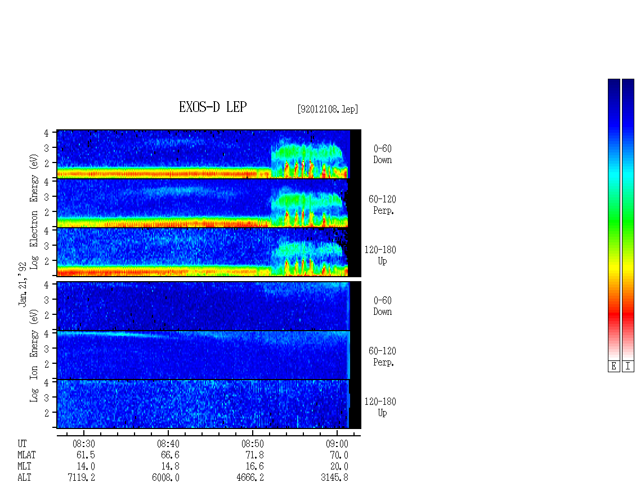Click the MLT value 20.0
Image resolution: width=636 pixels, height=492 pixels.
(339, 467)
